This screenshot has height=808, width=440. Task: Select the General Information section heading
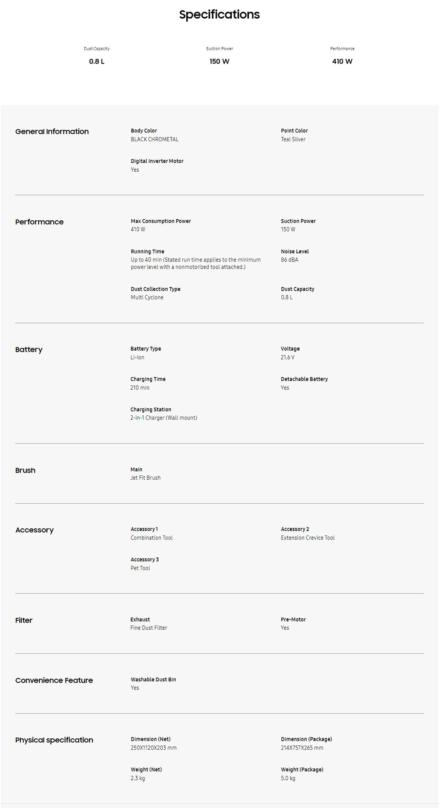pyautogui.click(x=52, y=132)
